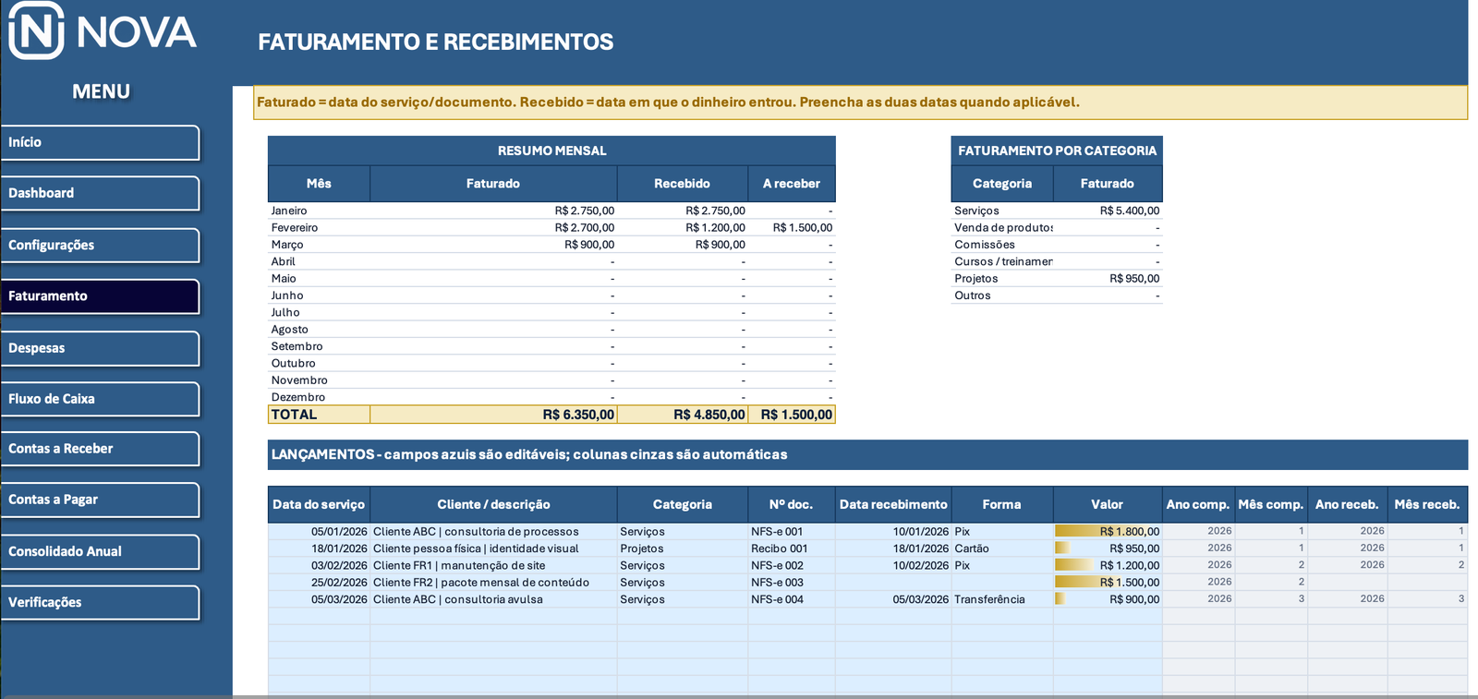The width and height of the screenshot is (1478, 699).
Task: Select the Transferência payment form cell
Action: tap(1001, 599)
